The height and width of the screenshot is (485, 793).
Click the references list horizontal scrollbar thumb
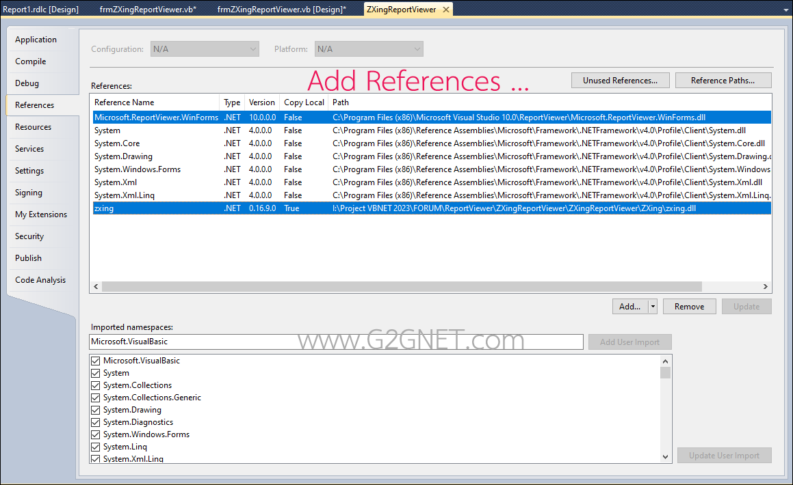point(402,287)
